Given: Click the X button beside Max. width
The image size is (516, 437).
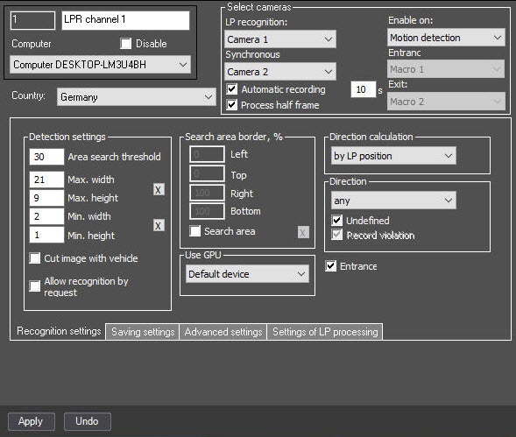Looking at the screenshot, I should tap(159, 189).
